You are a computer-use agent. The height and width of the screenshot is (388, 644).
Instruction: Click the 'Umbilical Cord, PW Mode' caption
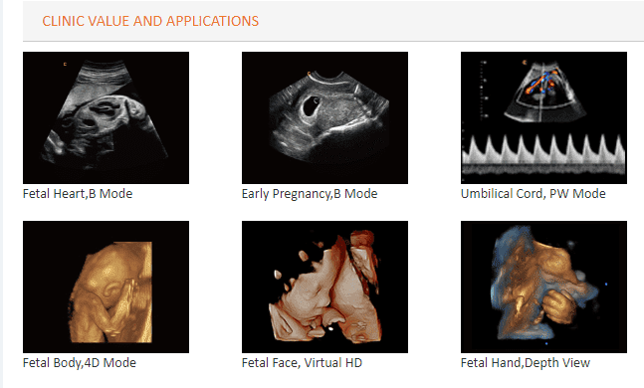click(534, 194)
